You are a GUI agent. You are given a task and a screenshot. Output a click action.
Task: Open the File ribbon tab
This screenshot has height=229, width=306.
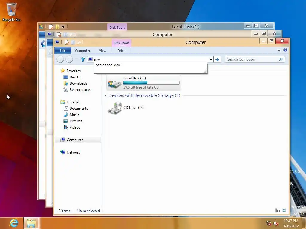(x=63, y=50)
